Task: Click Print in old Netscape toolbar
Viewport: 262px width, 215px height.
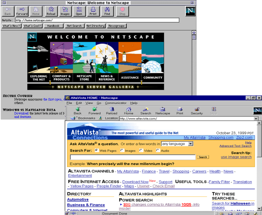Action: click(93, 11)
